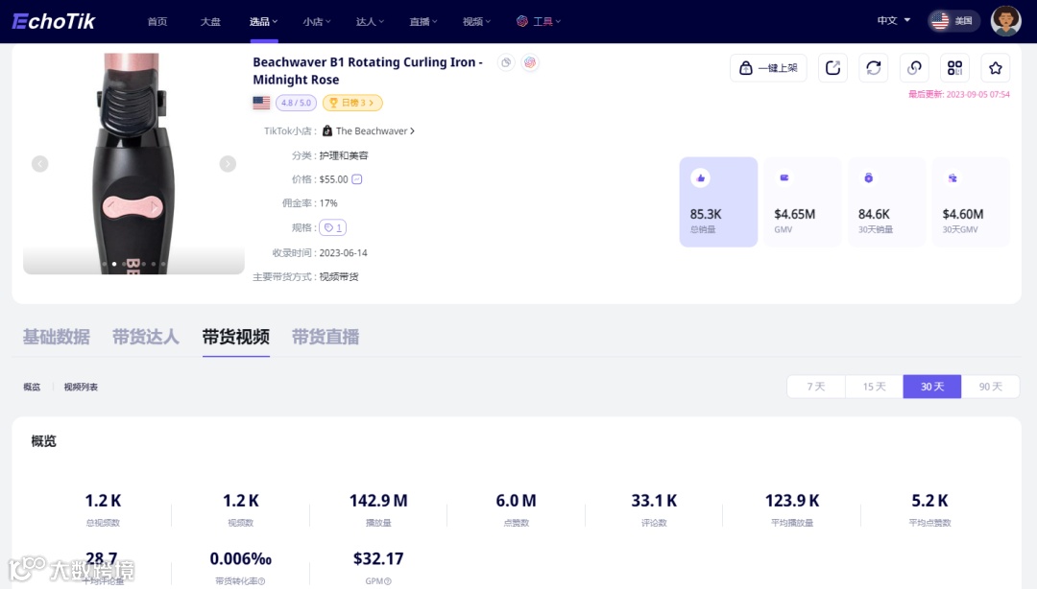Image resolution: width=1037 pixels, height=589 pixels.
Task: Open the 美国 region selector
Action: click(953, 20)
